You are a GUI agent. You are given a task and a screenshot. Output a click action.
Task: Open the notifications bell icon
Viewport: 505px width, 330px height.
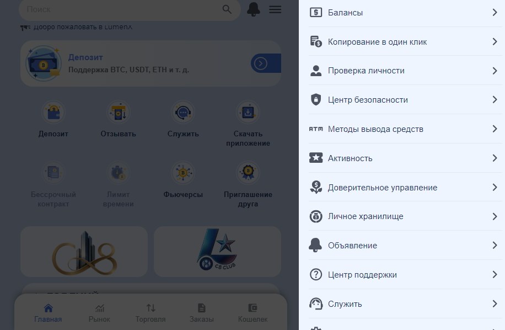point(253,9)
